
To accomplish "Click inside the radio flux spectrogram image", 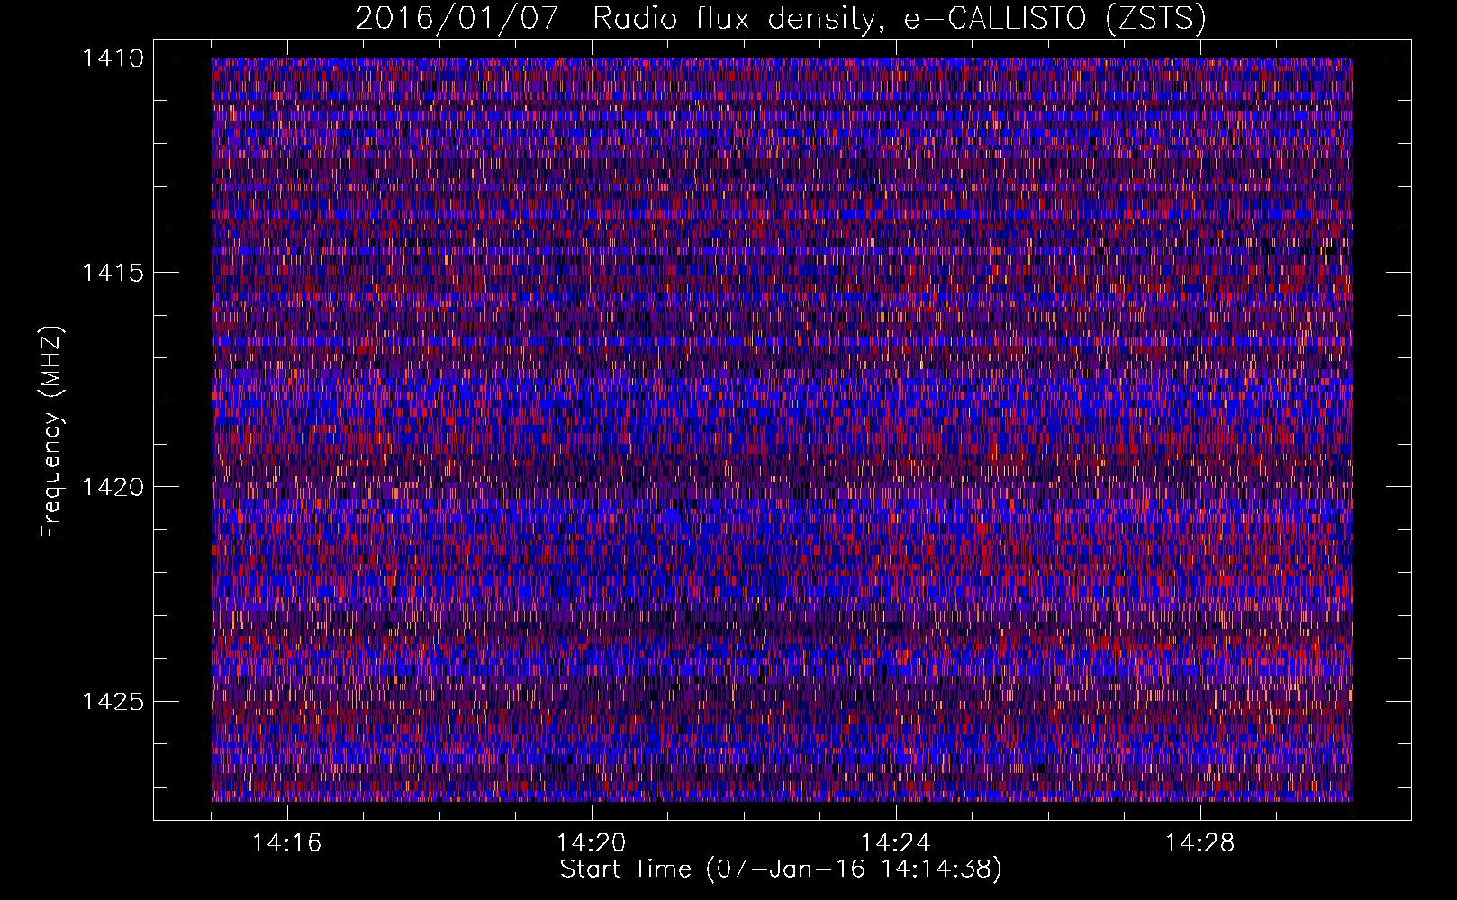I will click(x=782, y=429).
